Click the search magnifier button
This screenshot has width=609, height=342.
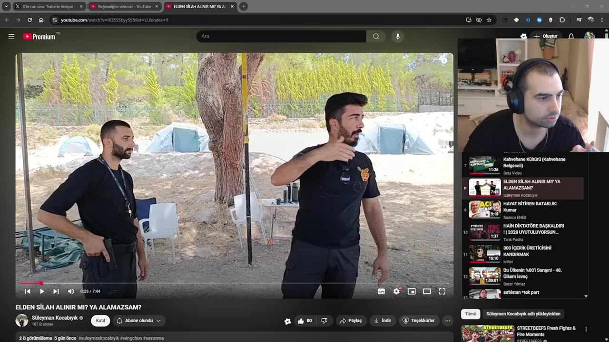pos(376,36)
